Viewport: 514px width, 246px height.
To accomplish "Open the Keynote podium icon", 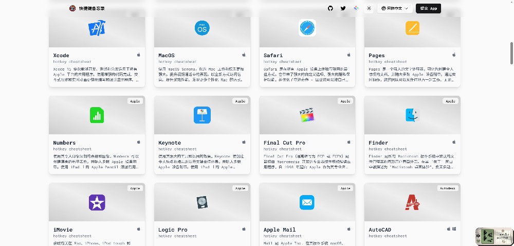I will (202, 115).
